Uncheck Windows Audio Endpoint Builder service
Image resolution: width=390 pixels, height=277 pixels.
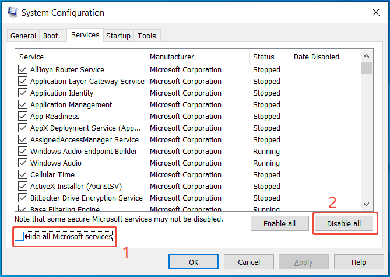pyautogui.click(x=23, y=152)
